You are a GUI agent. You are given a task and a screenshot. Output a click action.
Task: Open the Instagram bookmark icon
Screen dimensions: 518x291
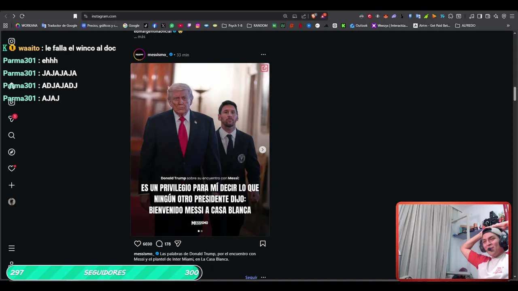click(x=197, y=25)
